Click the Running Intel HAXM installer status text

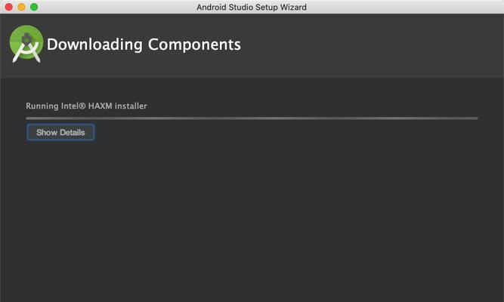point(86,106)
